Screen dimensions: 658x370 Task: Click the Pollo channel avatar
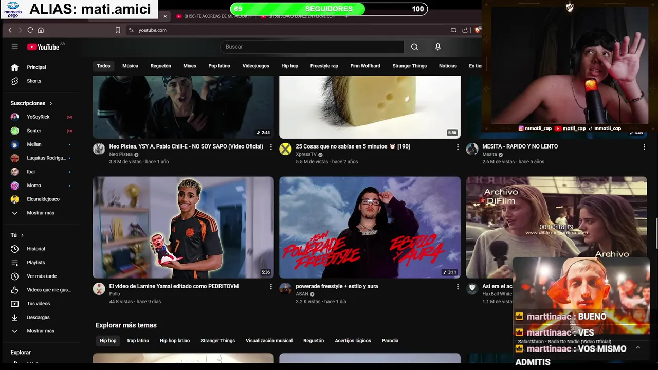point(99,289)
